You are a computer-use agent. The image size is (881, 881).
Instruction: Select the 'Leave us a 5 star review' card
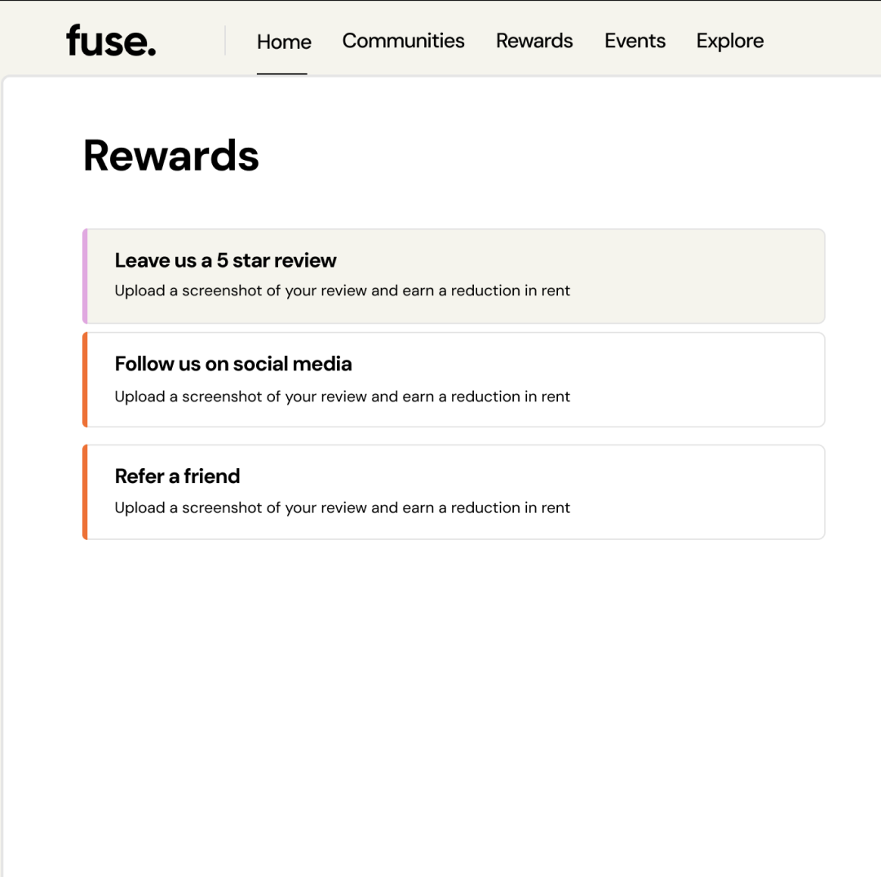(454, 276)
